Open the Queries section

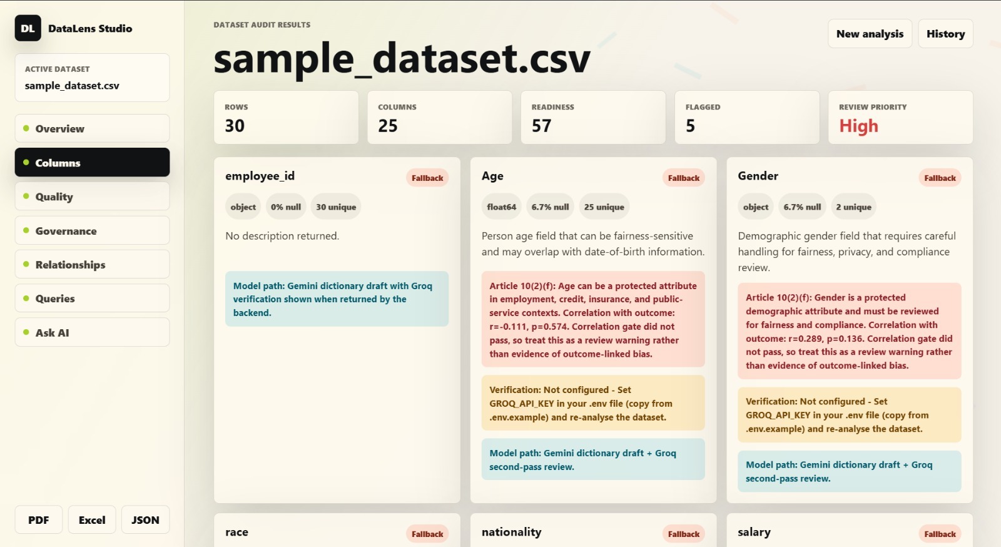(92, 299)
